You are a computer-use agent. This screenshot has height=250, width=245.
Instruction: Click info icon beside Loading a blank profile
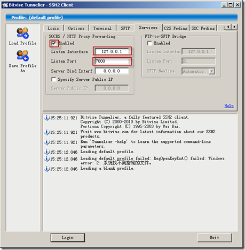(47, 169)
